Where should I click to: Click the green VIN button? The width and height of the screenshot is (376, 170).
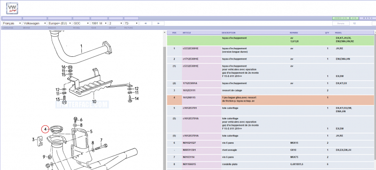[x=354, y=18]
